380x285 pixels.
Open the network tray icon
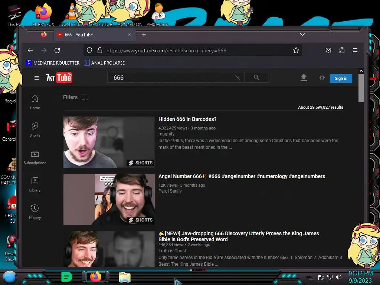(330, 277)
